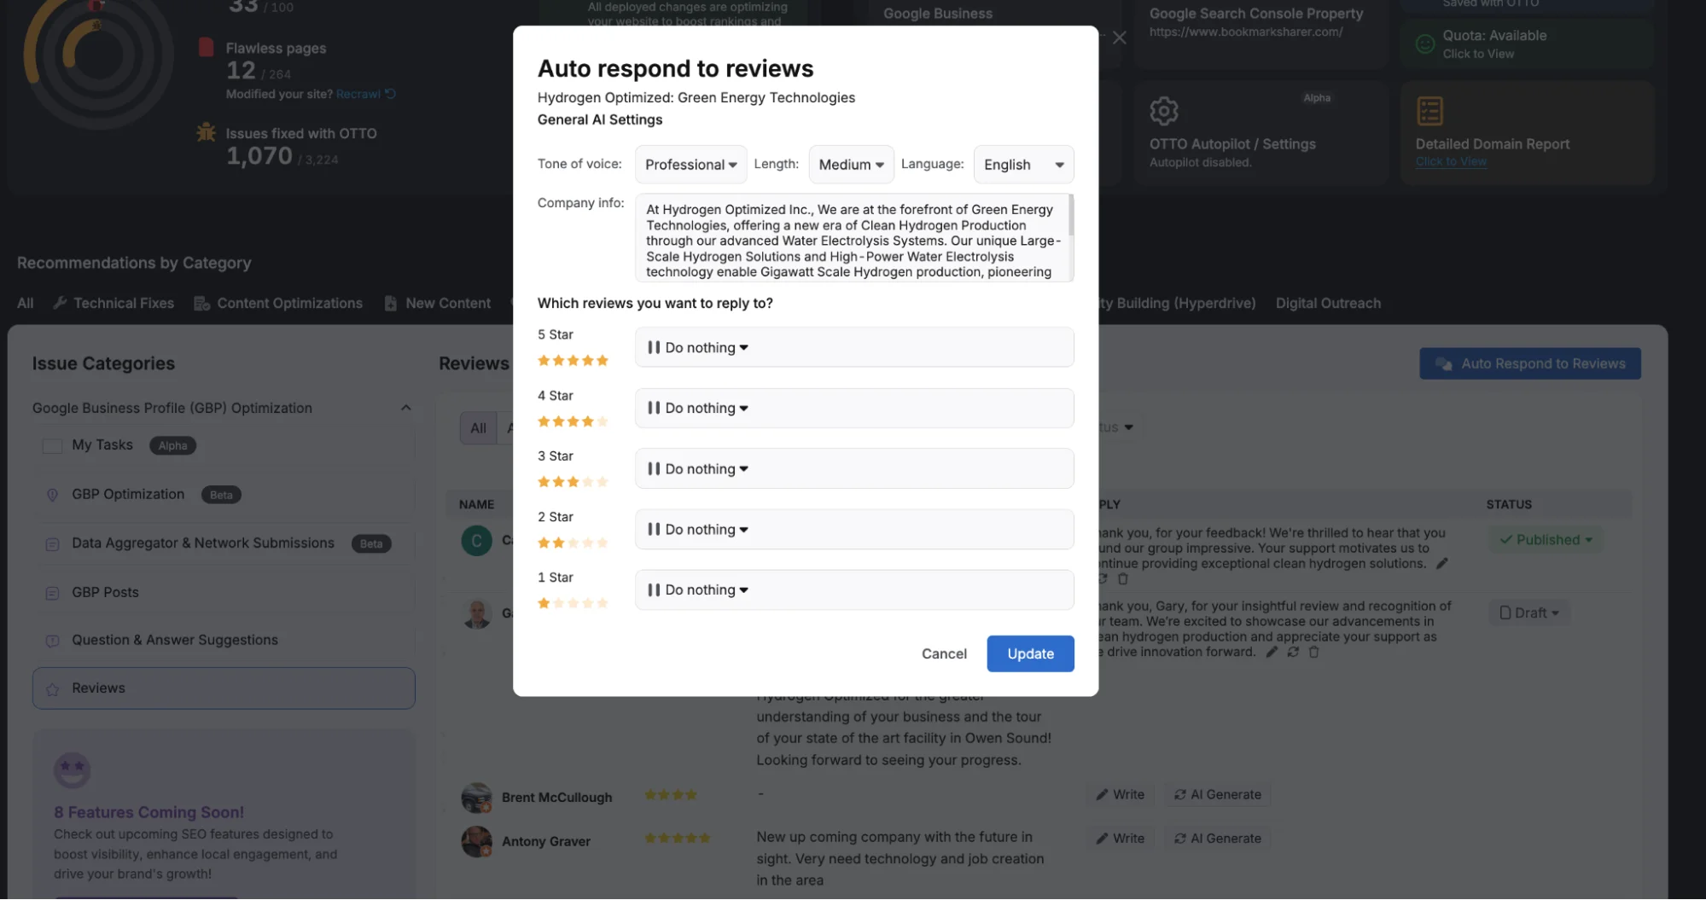The image size is (1706, 900).
Task: Open the Language English dropdown
Action: (1023, 165)
